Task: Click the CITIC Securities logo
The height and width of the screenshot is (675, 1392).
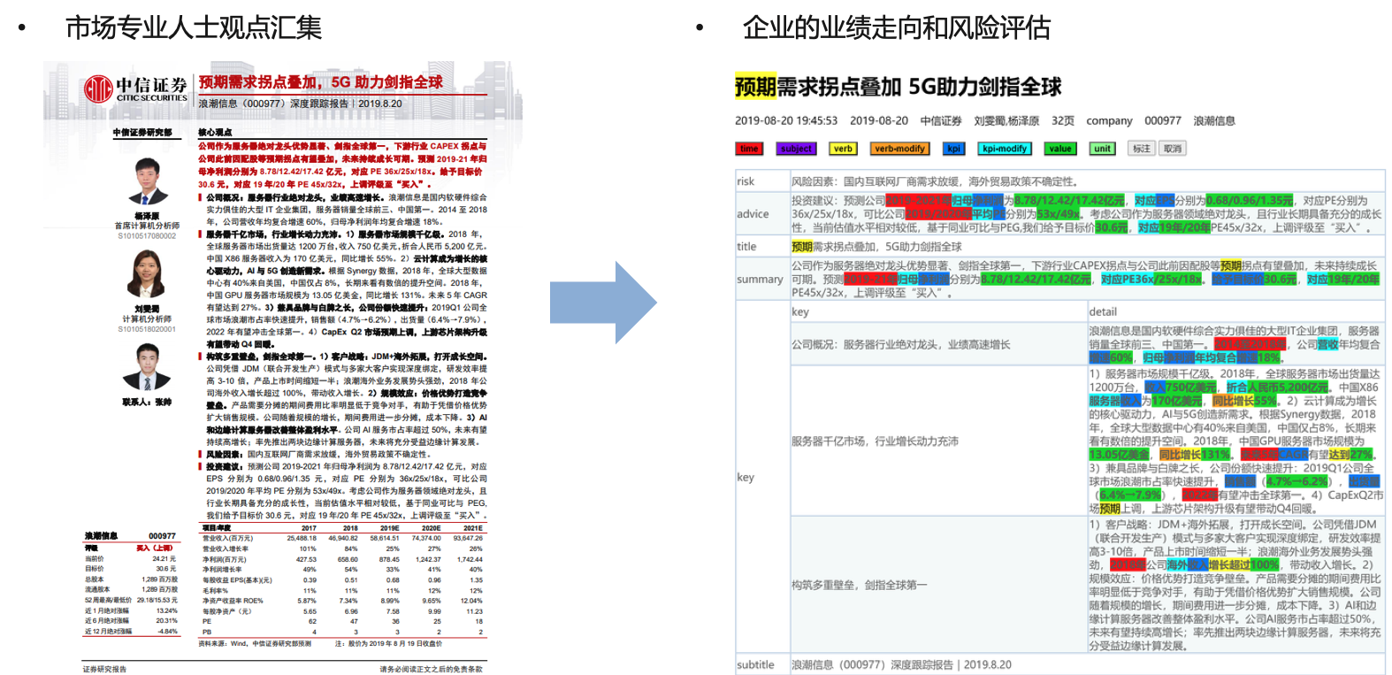Action: [135, 88]
